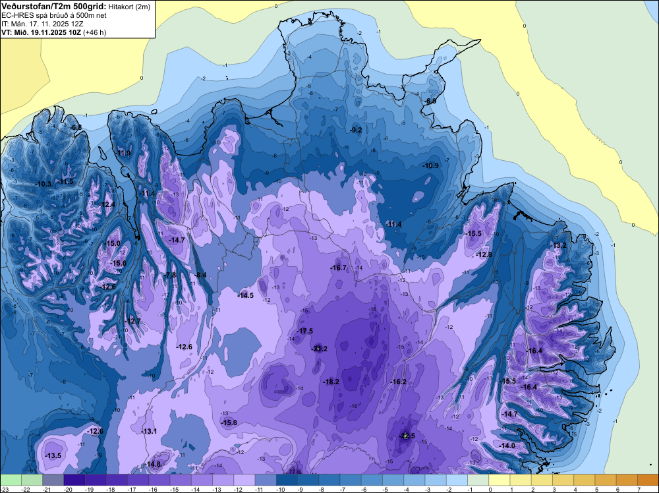Click the light green legend swatch above -23
The width and height of the screenshot is (659, 493).
click(11, 480)
